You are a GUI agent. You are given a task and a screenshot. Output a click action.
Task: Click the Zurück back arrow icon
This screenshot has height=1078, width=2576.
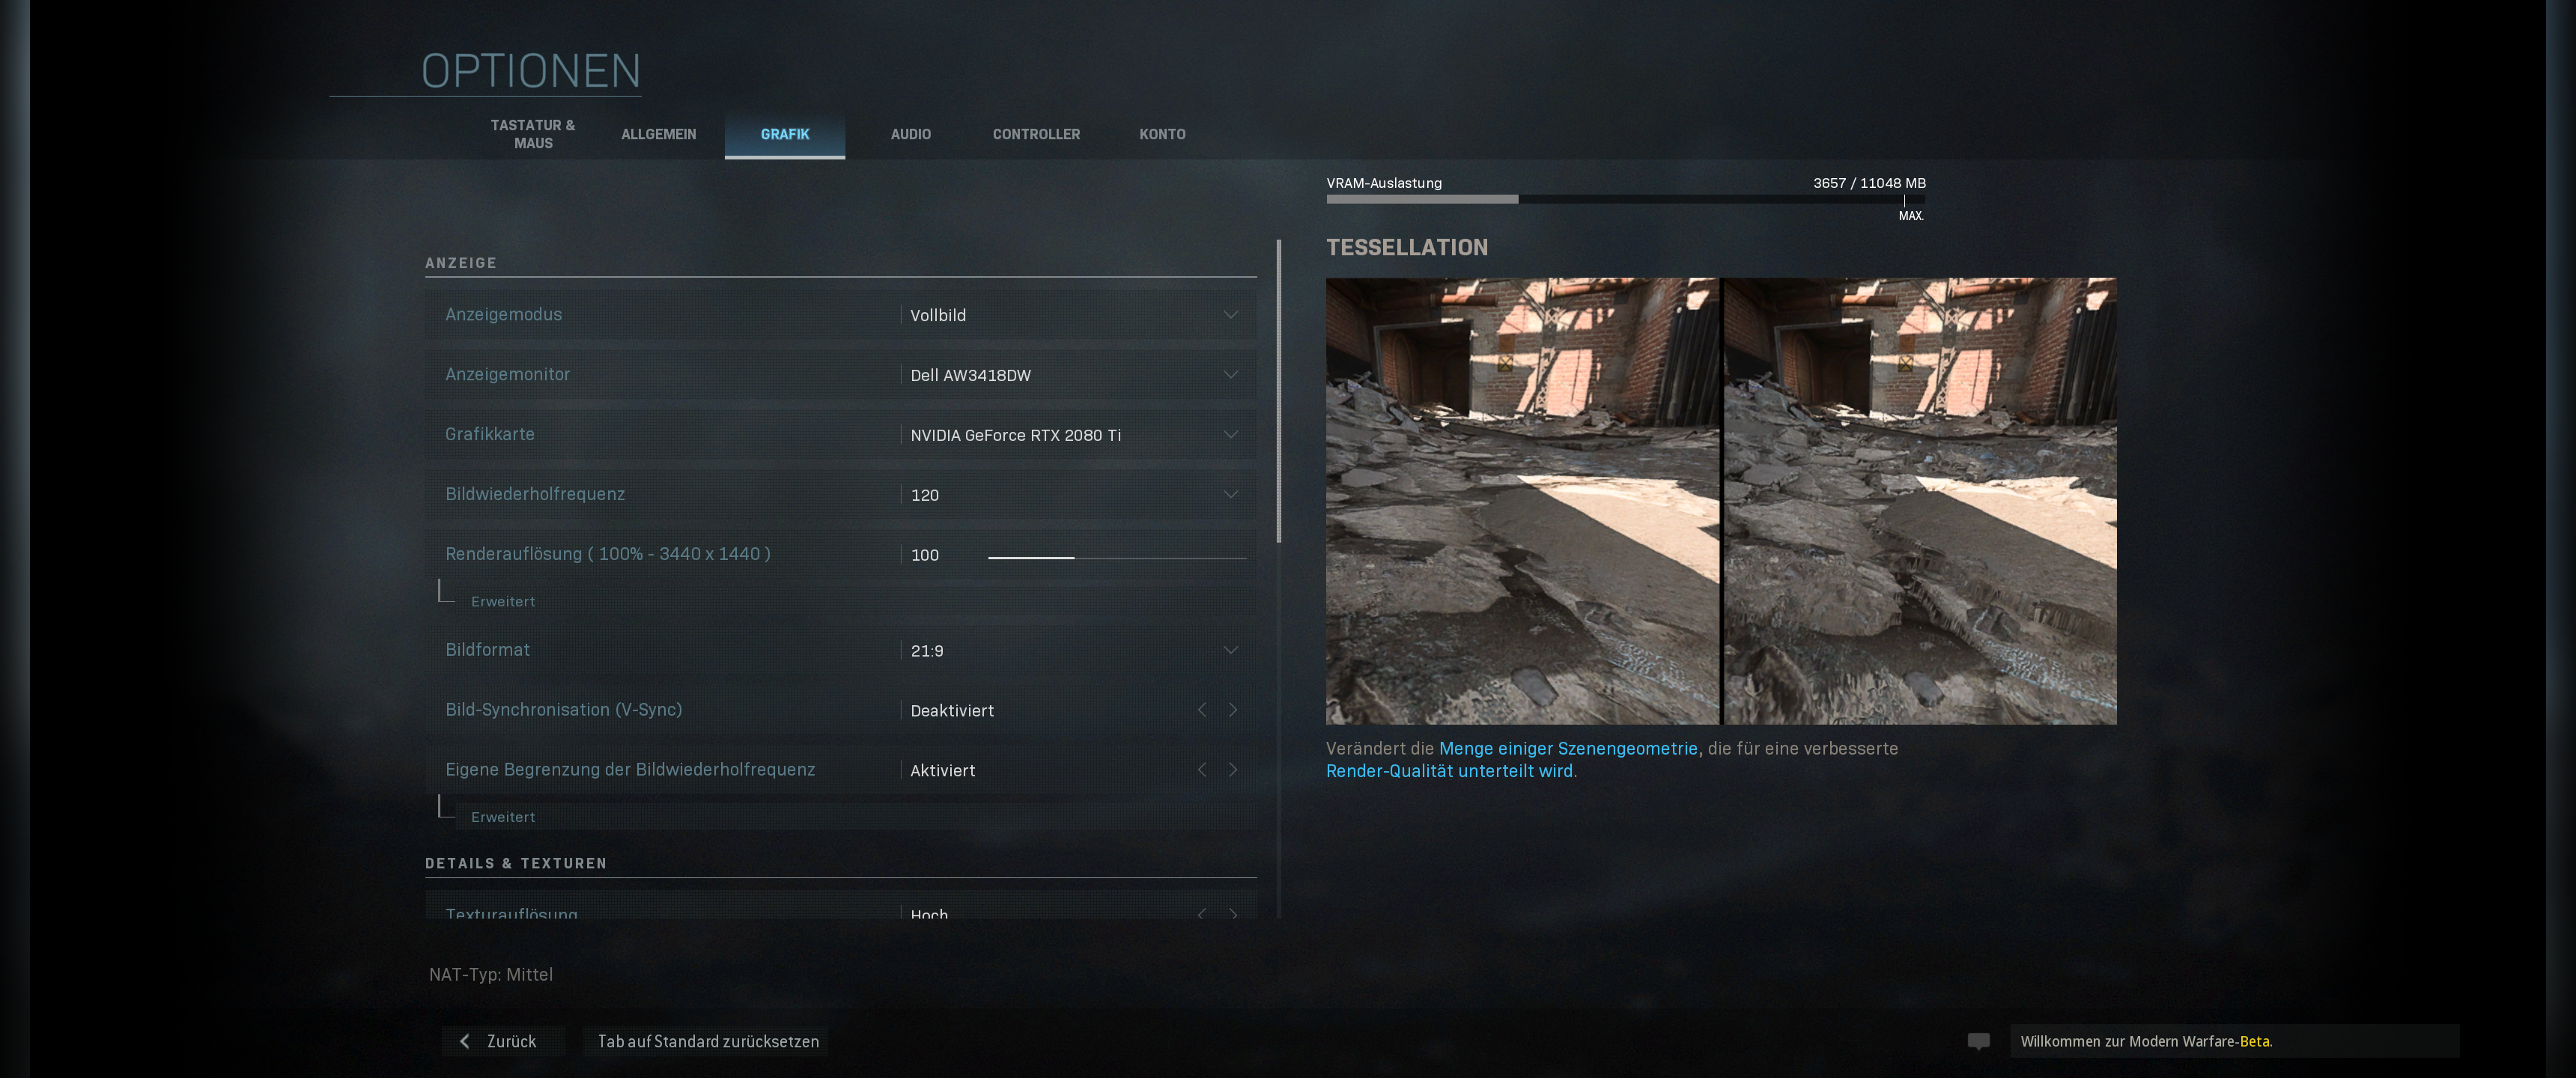point(465,1041)
